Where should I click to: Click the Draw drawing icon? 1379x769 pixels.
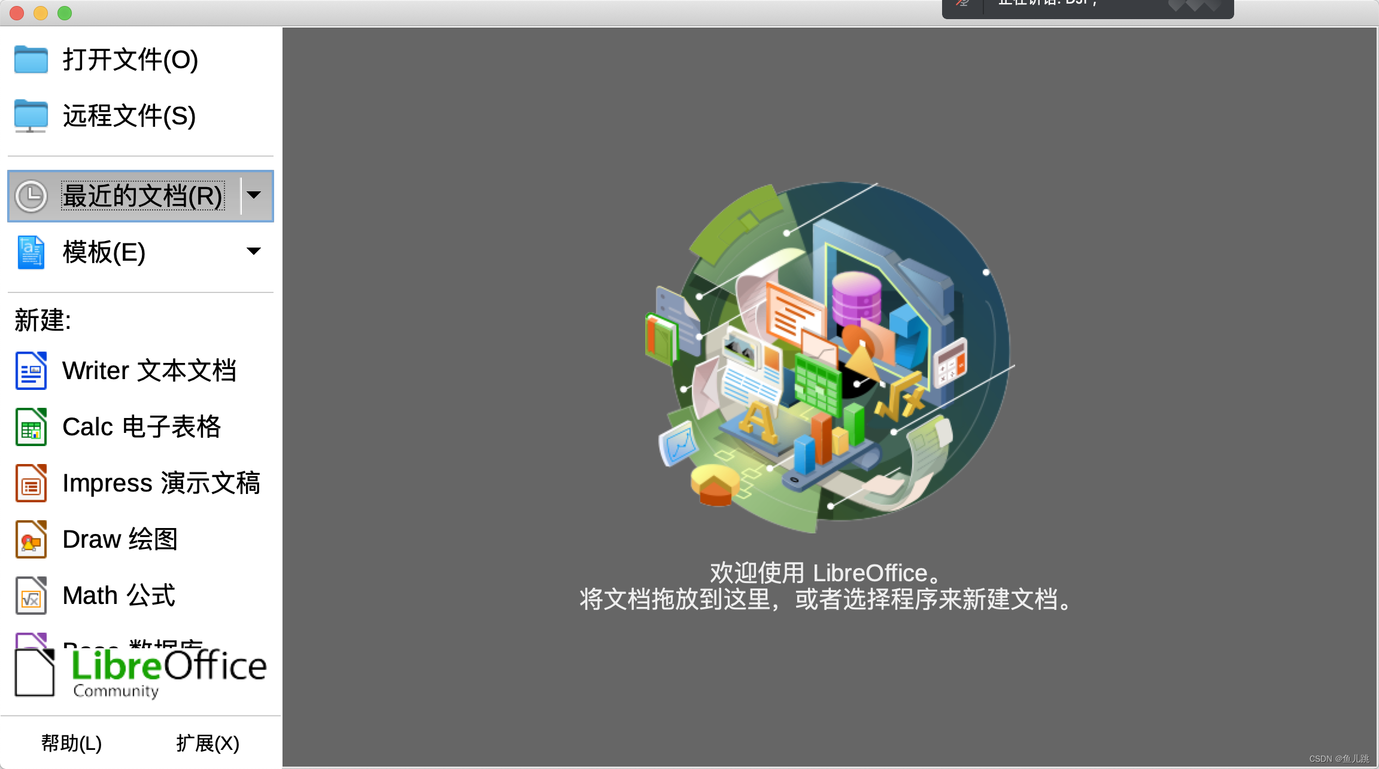click(31, 539)
